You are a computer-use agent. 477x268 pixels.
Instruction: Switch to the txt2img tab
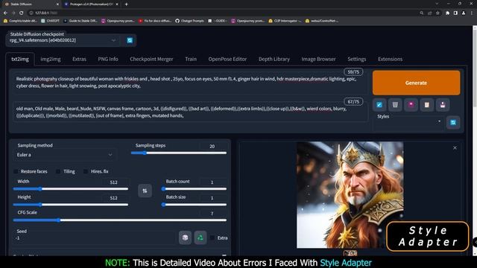(20, 59)
